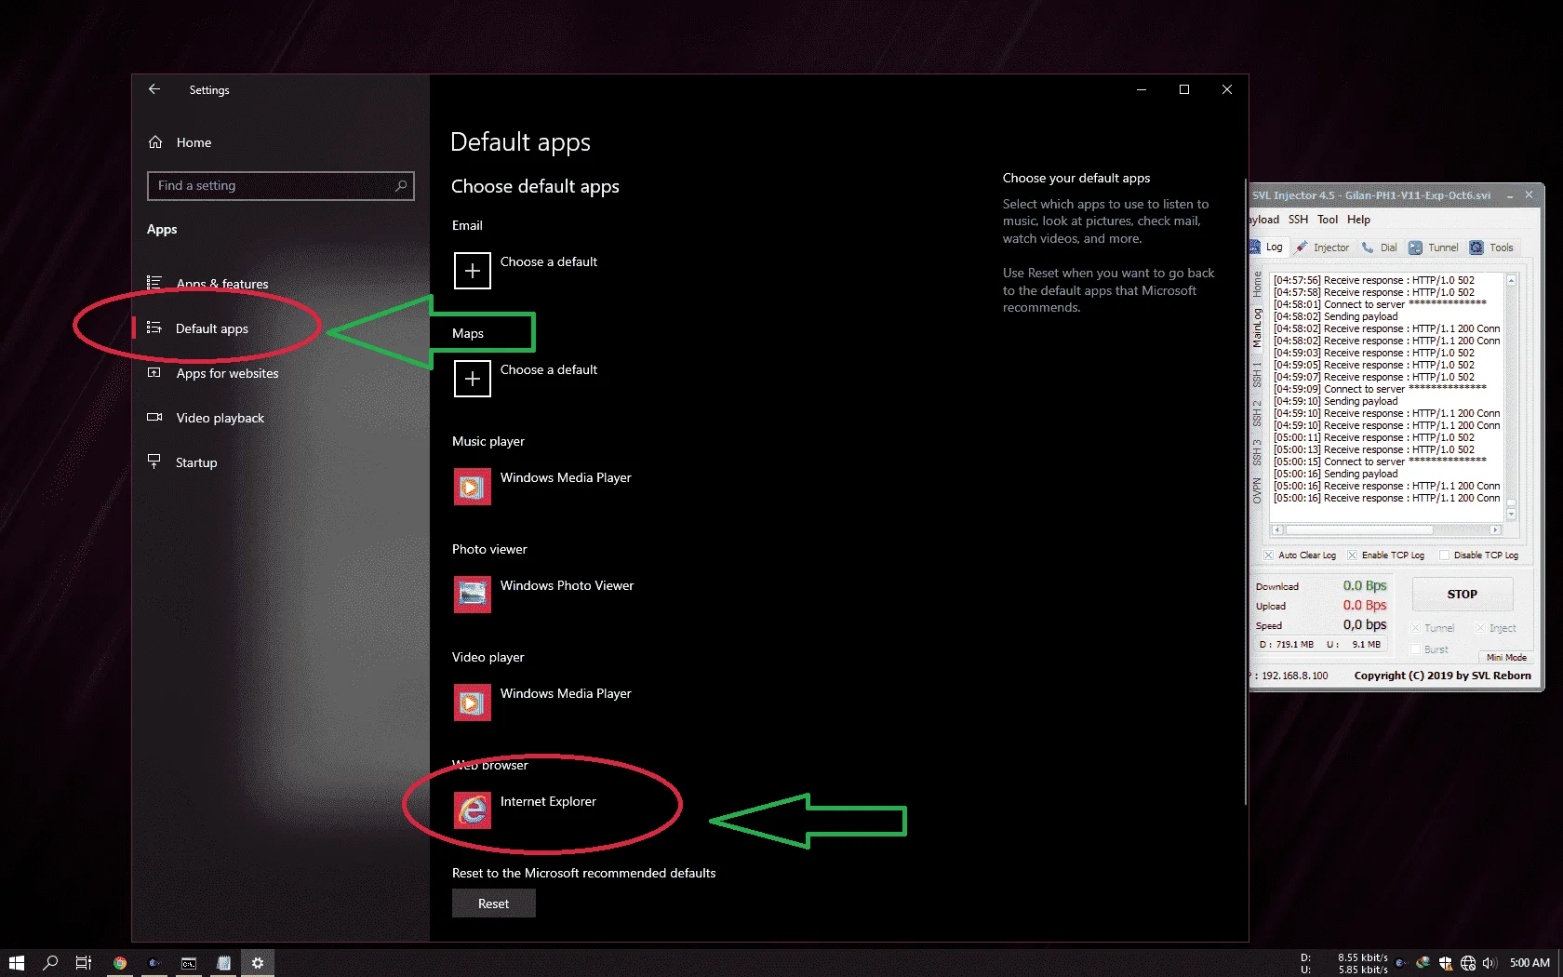Click the Find a setting search box
The image size is (1563, 977).
pos(280,186)
